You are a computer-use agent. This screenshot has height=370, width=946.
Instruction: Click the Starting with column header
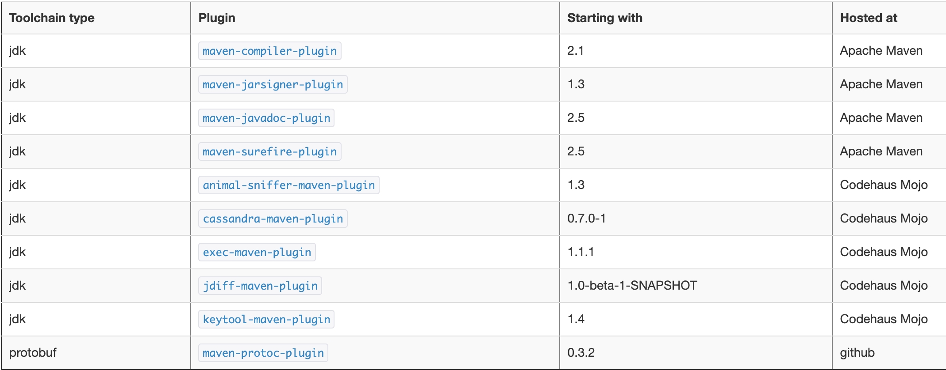[x=604, y=18]
